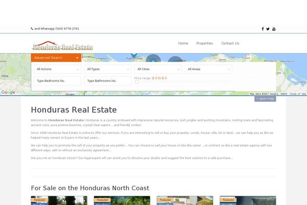Go to the Home menu item
The width and height of the screenshot is (307, 205).
pos(183,44)
